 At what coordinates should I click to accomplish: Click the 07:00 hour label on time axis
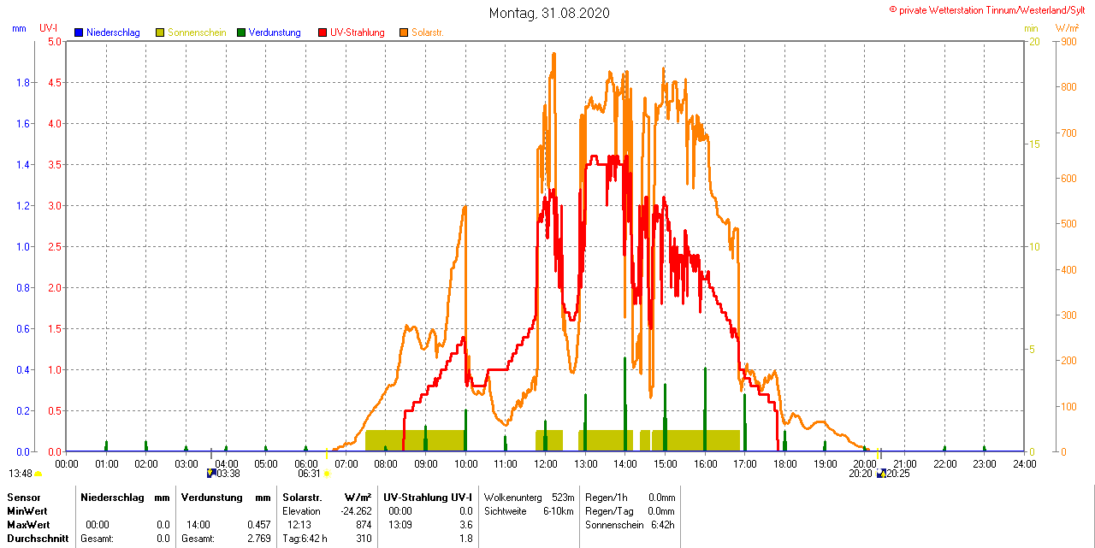click(346, 463)
